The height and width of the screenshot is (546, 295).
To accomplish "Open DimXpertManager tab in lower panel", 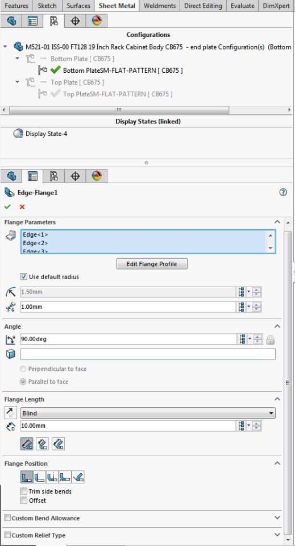I will [75, 176].
